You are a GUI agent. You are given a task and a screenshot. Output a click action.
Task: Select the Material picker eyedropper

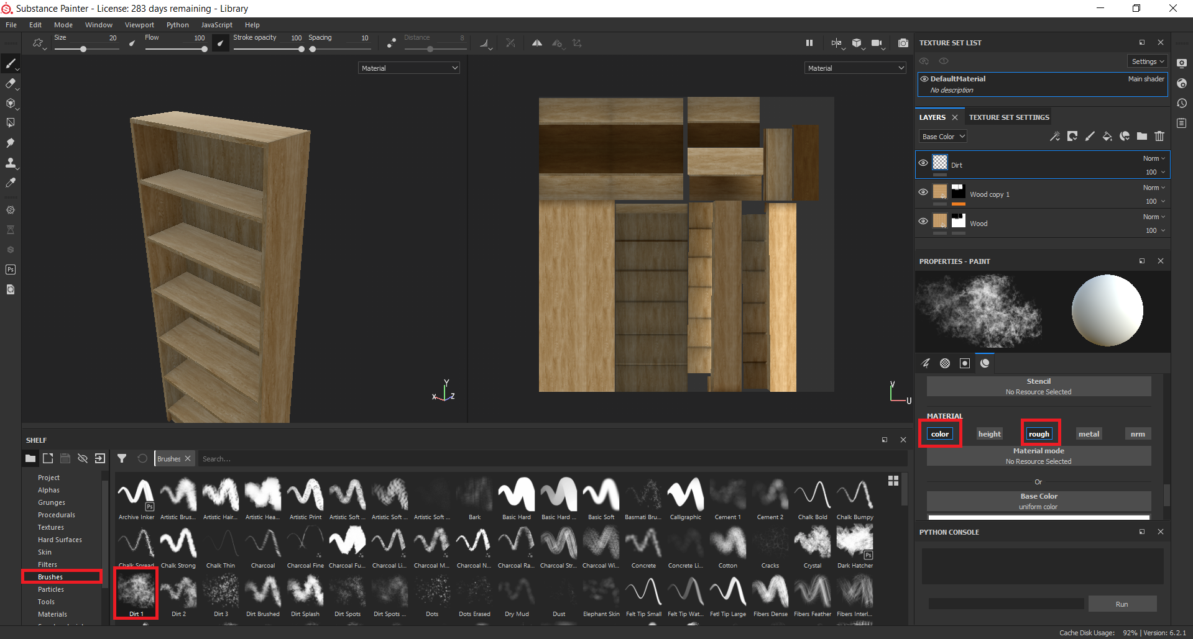11,183
